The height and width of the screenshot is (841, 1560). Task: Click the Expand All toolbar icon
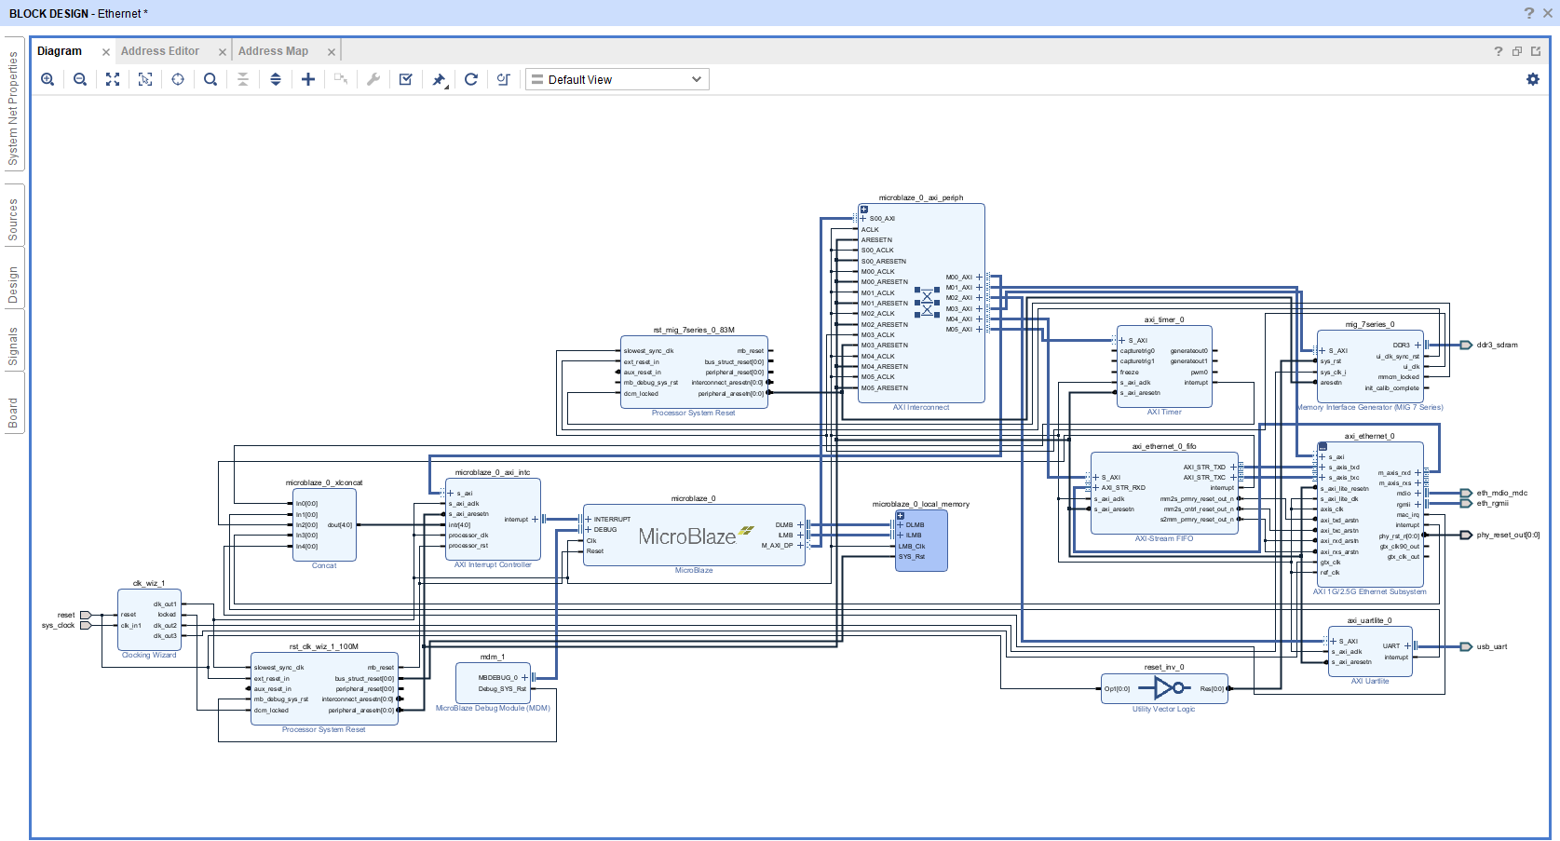(276, 80)
